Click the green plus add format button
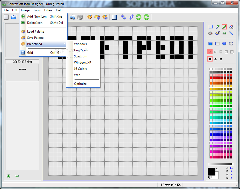 point(9,176)
